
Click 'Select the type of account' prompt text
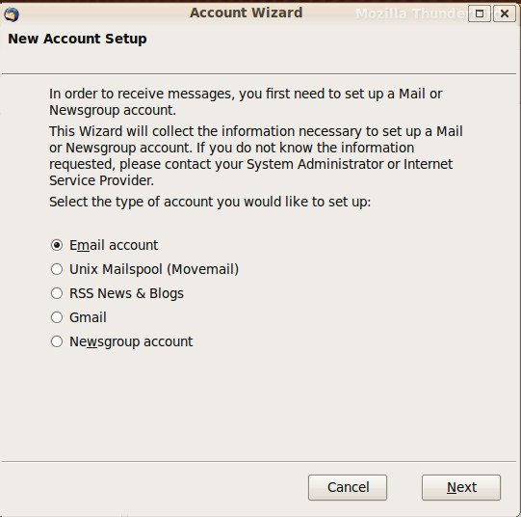(x=210, y=202)
